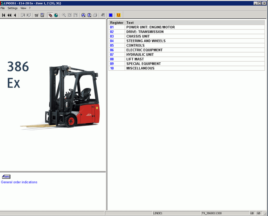Click POWER UNIT: ENGINE/MOTOR text

tap(150, 27)
